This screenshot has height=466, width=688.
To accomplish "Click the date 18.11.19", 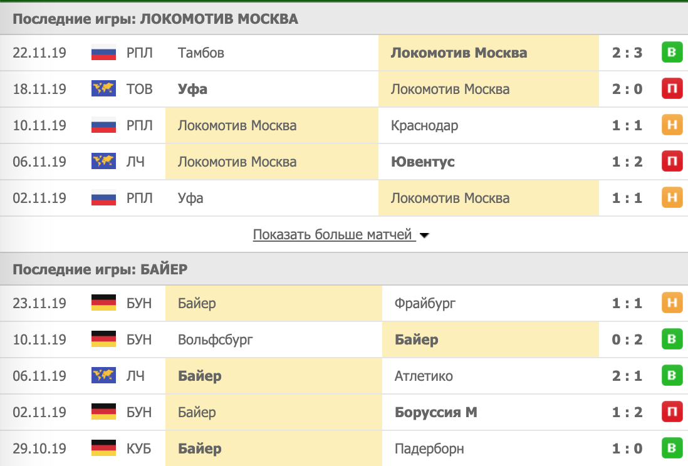I will (x=39, y=89).
